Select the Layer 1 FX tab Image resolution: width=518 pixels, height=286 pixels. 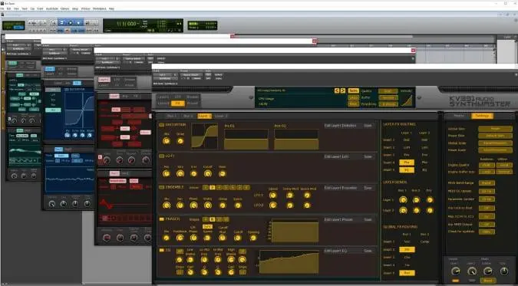click(x=204, y=117)
